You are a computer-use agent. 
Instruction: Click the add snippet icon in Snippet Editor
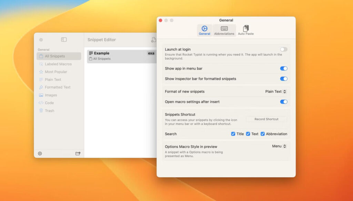point(154,40)
